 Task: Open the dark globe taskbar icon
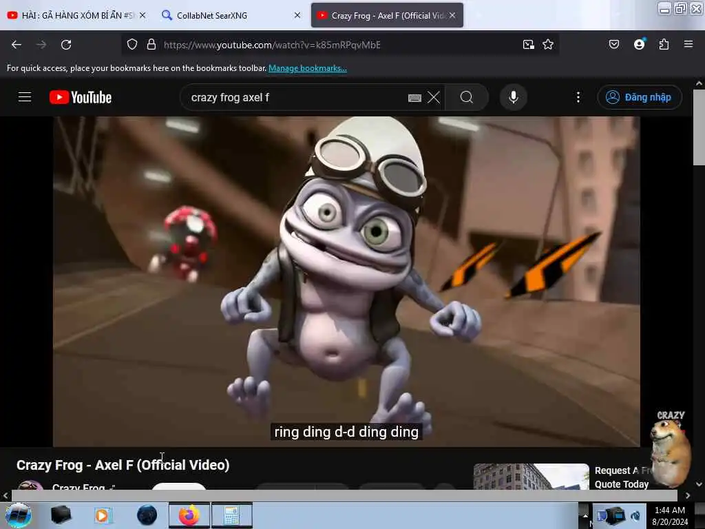(x=147, y=515)
